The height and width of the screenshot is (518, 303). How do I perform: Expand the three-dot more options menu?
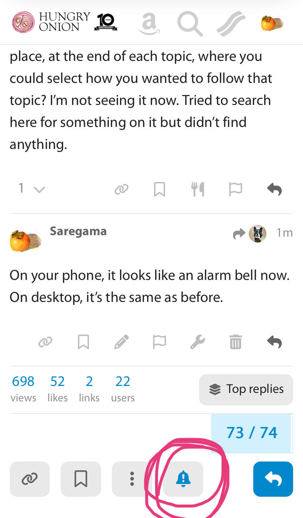point(132,479)
